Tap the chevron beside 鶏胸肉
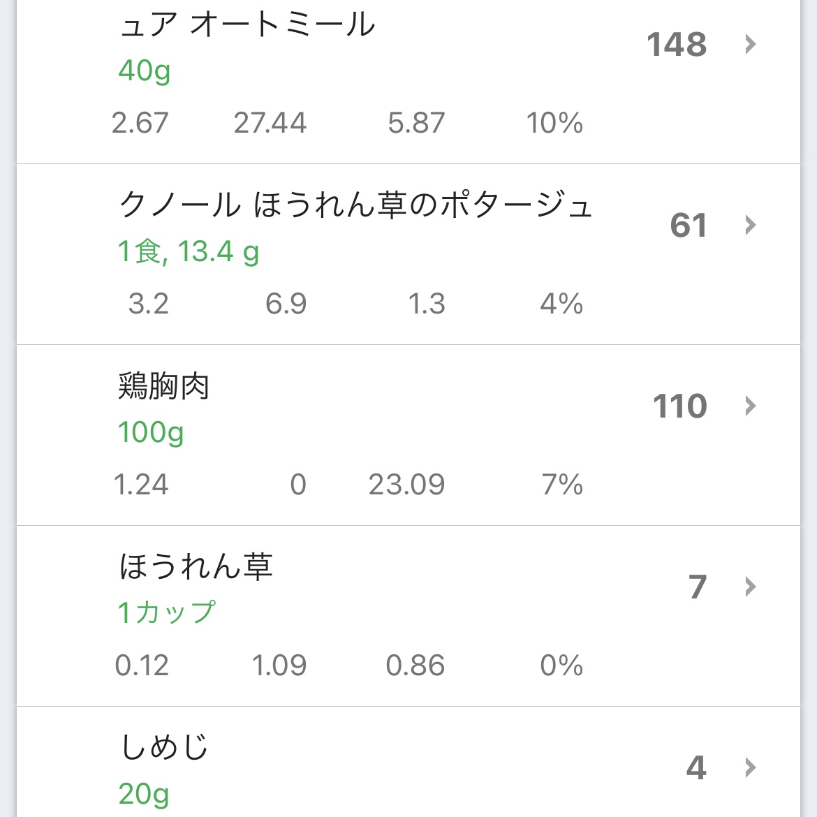This screenshot has height=817, width=817. click(x=751, y=406)
